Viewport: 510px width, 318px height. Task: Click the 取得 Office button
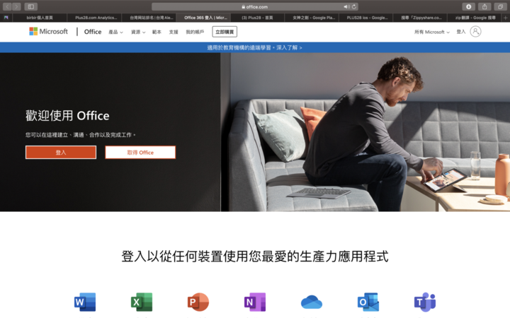click(x=140, y=152)
